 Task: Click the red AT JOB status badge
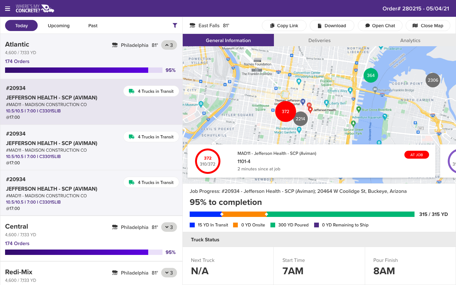point(417,155)
